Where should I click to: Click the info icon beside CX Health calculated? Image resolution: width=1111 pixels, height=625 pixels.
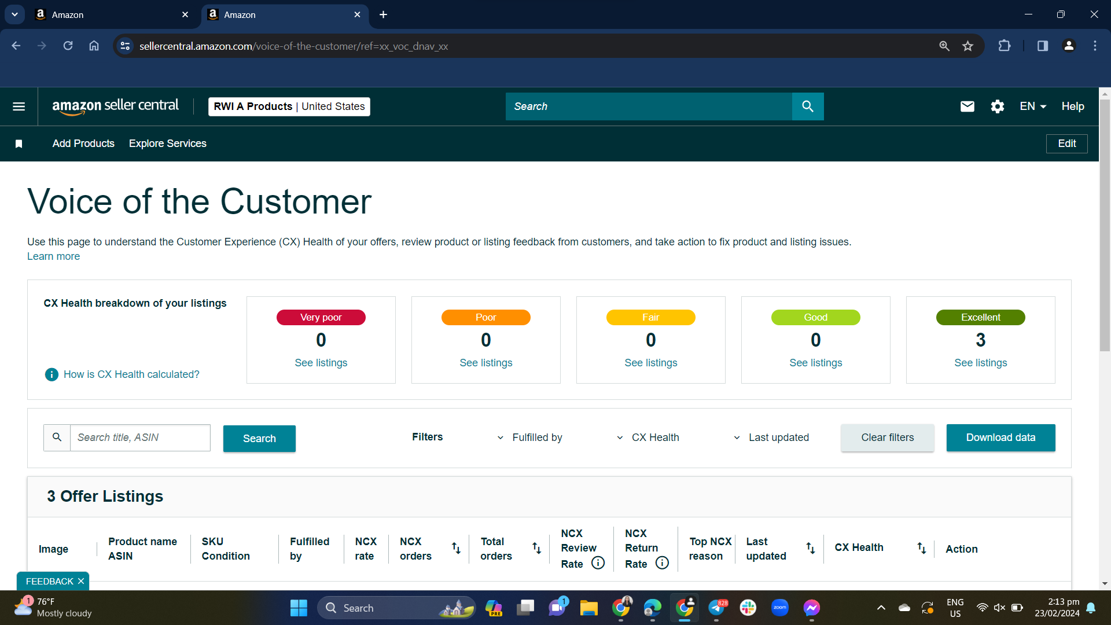(51, 374)
